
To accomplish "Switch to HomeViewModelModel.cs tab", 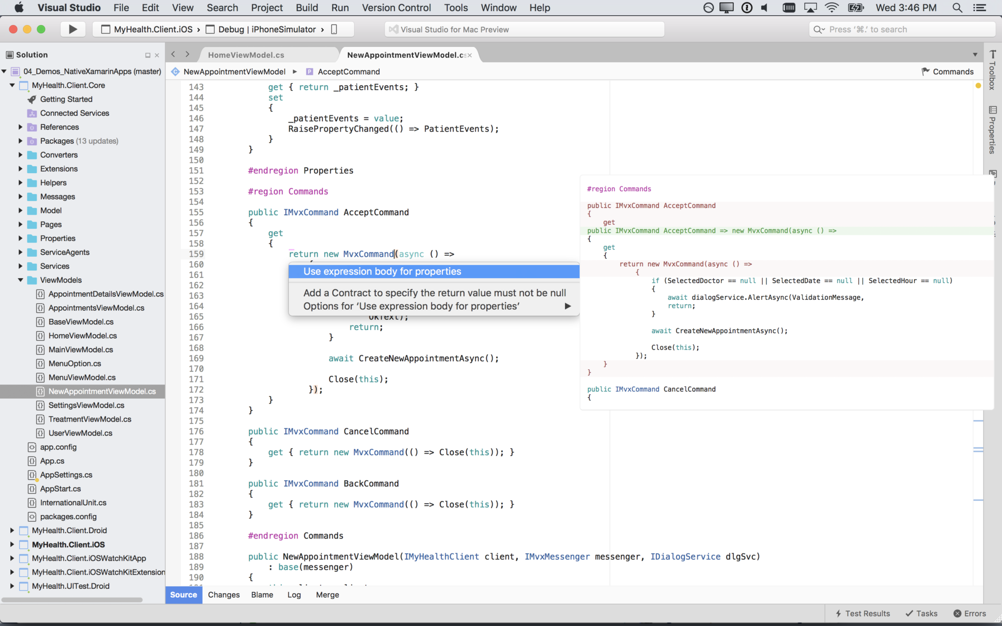I will point(245,54).
